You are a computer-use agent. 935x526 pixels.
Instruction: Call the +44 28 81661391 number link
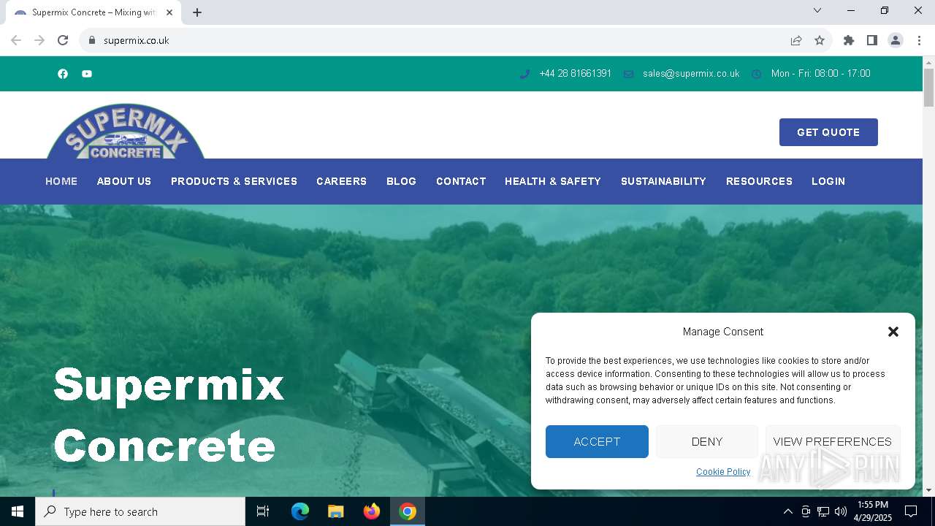click(575, 74)
